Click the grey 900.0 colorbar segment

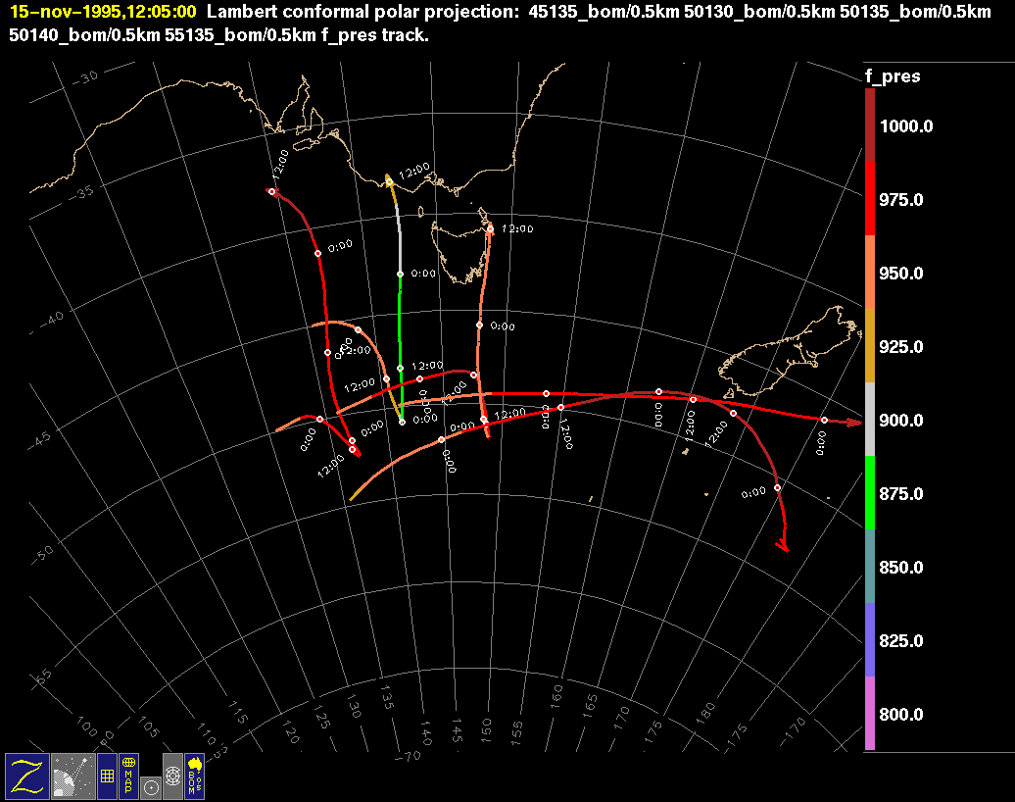(870, 419)
